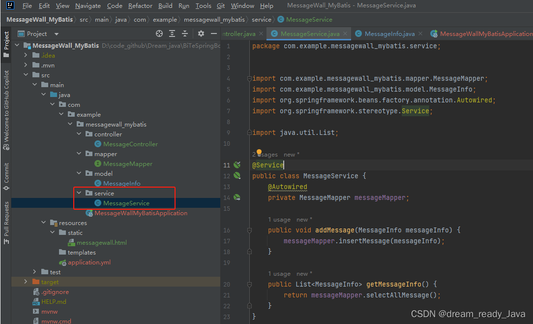
Task: Click the gutter bean icon on line 12
Action: (237, 176)
